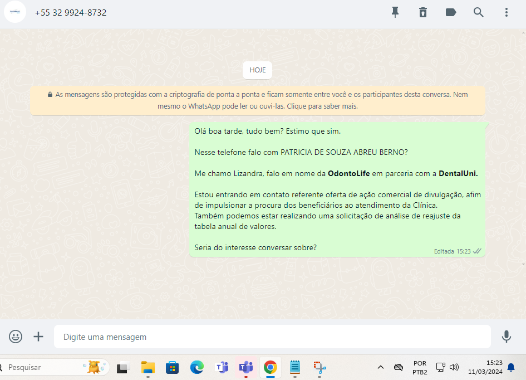Click 'Seria do interesse conversar sobre?' line
The image size is (526, 380).
[x=255, y=248]
